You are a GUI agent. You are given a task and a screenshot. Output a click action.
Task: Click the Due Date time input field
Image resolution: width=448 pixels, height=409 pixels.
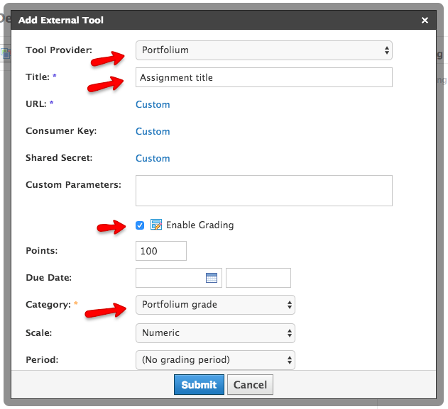pyautogui.click(x=258, y=278)
